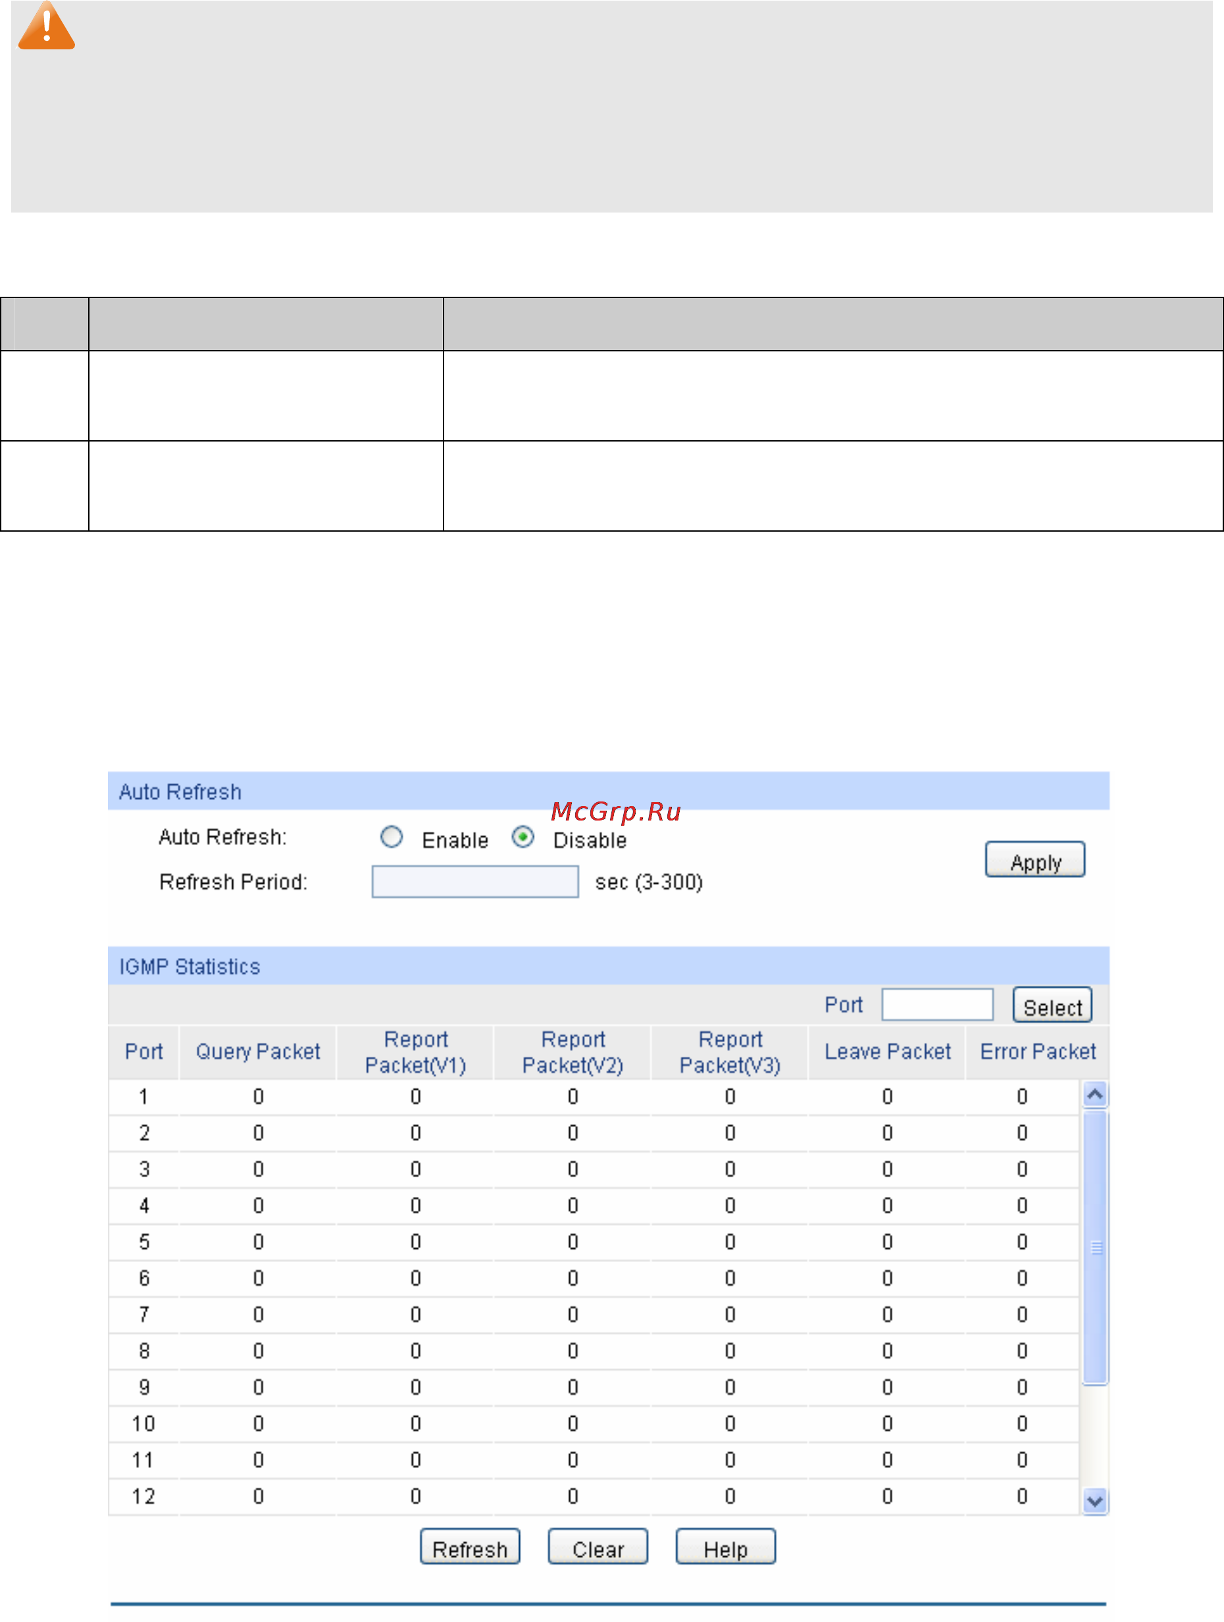Click the Auto Refresh section header

(608, 791)
